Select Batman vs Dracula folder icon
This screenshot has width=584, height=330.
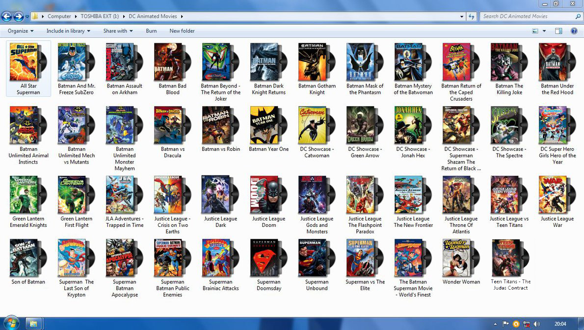click(172, 125)
